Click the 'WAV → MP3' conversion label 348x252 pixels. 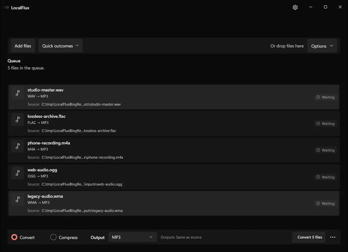coord(38,96)
